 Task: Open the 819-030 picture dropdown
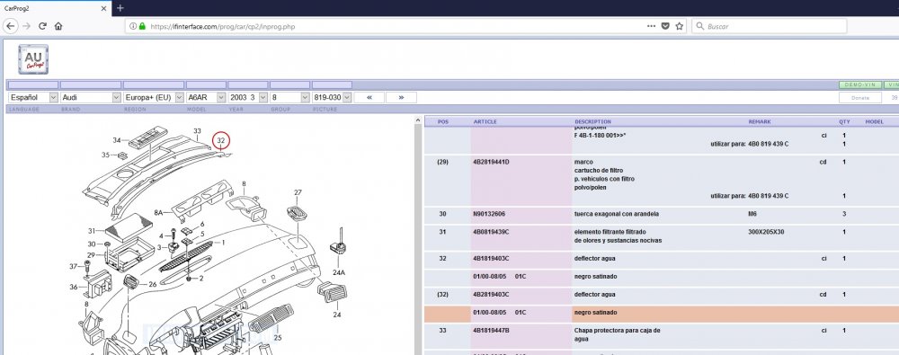332,97
